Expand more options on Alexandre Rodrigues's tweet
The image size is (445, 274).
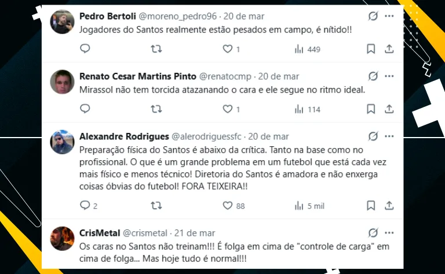pos(389,136)
